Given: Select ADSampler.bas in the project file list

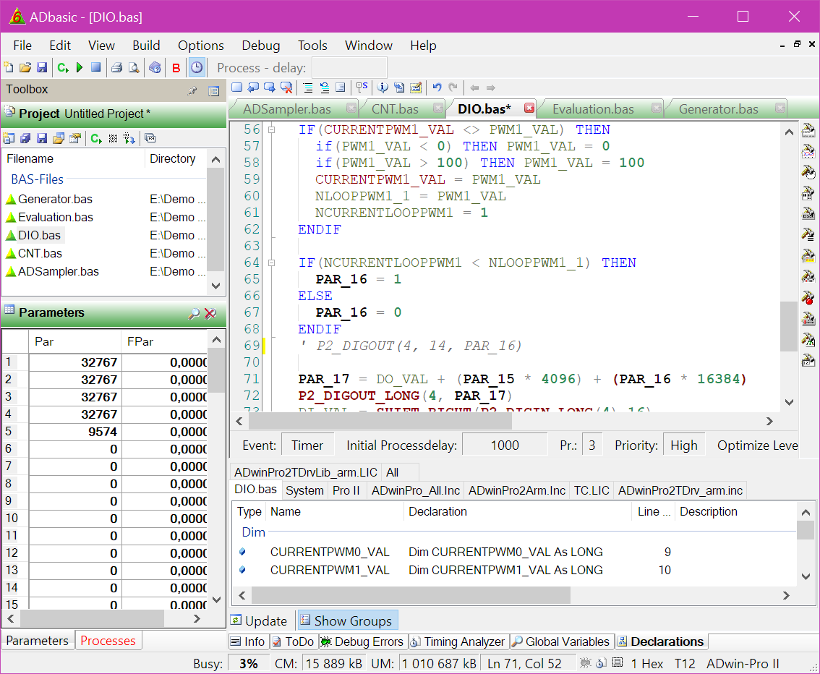Looking at the screenshot, I should [58, 271].
